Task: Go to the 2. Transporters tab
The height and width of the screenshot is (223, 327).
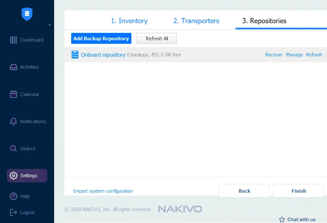Action: [196, 21]
